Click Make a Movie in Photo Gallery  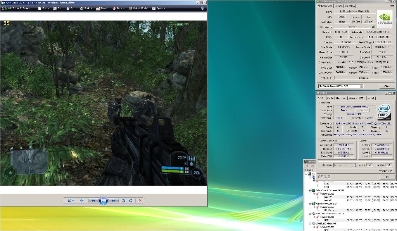point(138,9)
